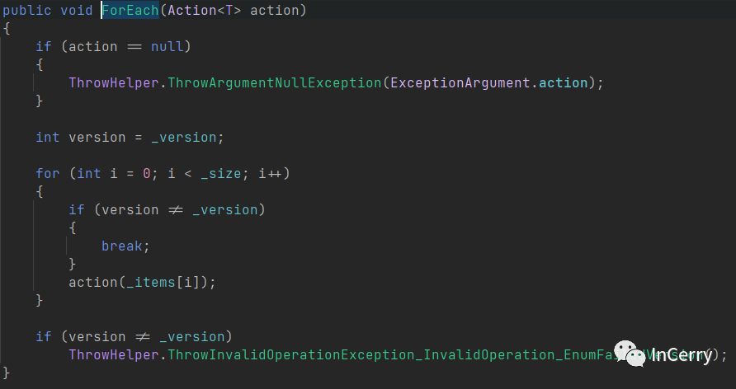Click ThrowHelper on the last statement
The image size is (736, 389).
coord(113,354)
